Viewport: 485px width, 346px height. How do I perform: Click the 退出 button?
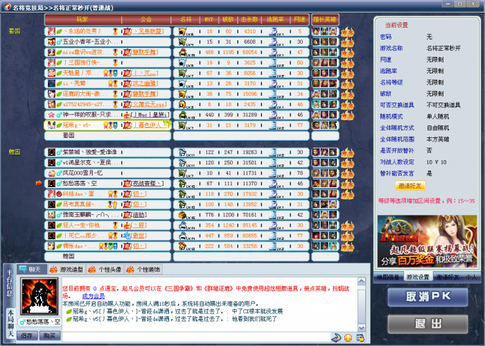click(x=427, y=324)
